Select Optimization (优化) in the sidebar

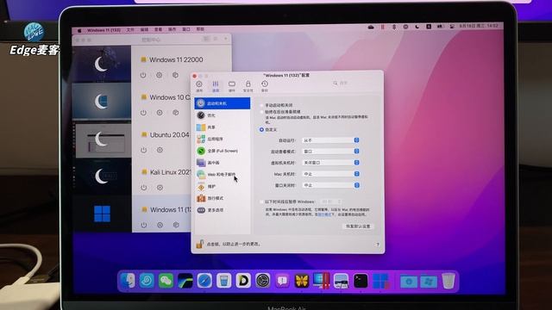pyautogui.click(x=223, y=115)
